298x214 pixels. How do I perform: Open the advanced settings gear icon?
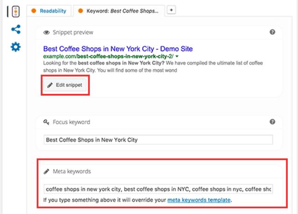click(x=16, y=47)
